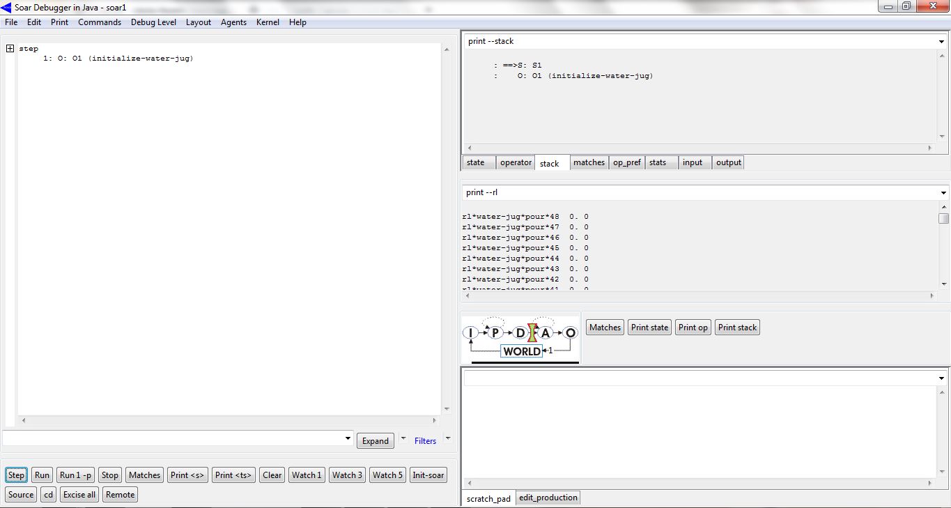The width and height of the screenshot is (951, 508).
Task: Open the Kernel menu
Action: click(x=268, y=22)
